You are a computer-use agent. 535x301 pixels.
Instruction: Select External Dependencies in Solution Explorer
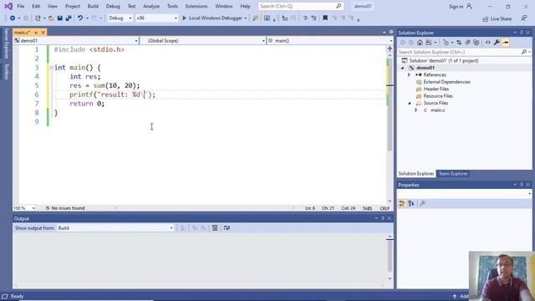coord(446,82)
